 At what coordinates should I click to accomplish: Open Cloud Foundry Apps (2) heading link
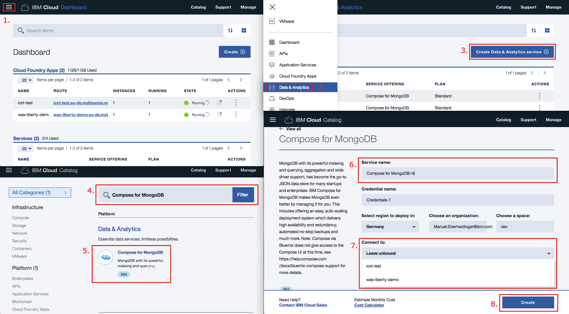click(39, 70)
